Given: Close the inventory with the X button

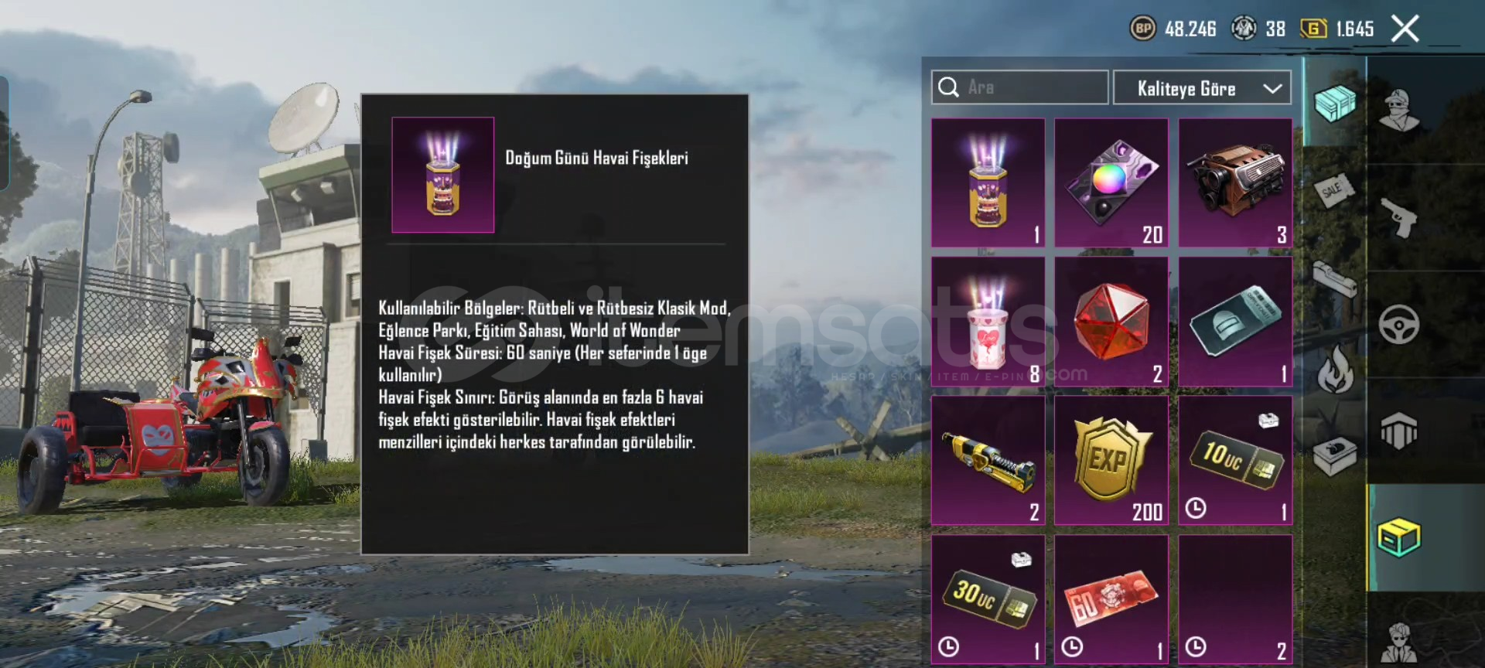Looking at the screenshot, I should click(x=1405, y=29).
